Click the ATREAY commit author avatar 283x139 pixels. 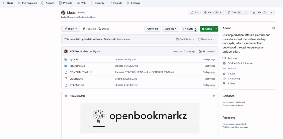(x=66, y=51)
